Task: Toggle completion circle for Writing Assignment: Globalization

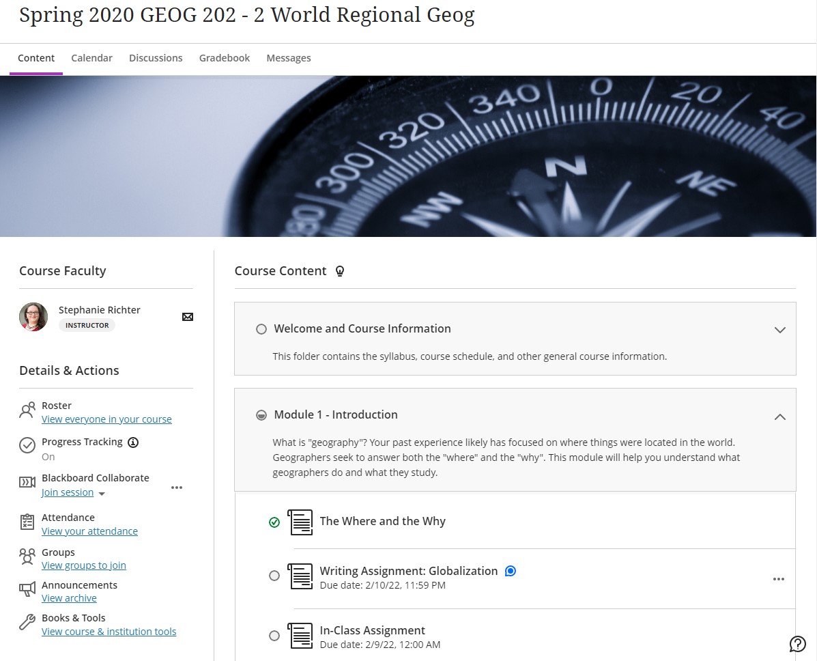Action: point(274,576)
